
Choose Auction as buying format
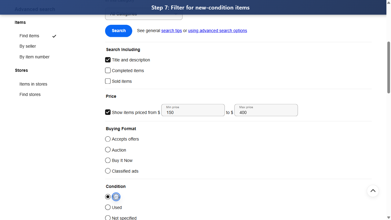108,149
